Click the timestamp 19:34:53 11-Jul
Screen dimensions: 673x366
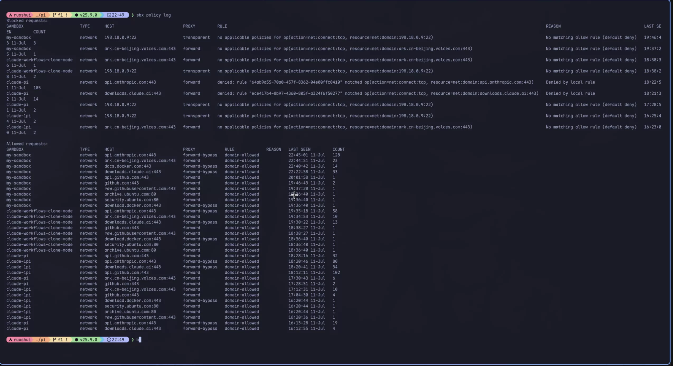[x=307, y=216]
